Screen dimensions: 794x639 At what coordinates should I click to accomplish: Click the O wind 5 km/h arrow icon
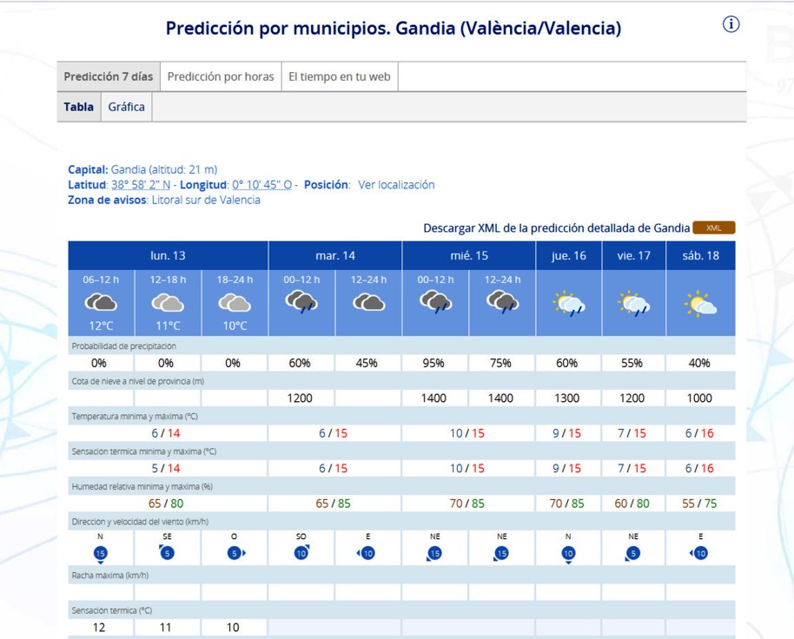tap(236, 553)
